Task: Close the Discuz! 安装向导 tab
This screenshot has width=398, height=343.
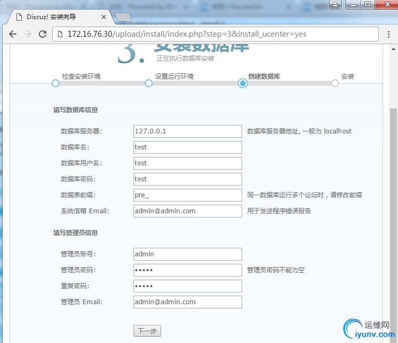Action: pos(104,17)
